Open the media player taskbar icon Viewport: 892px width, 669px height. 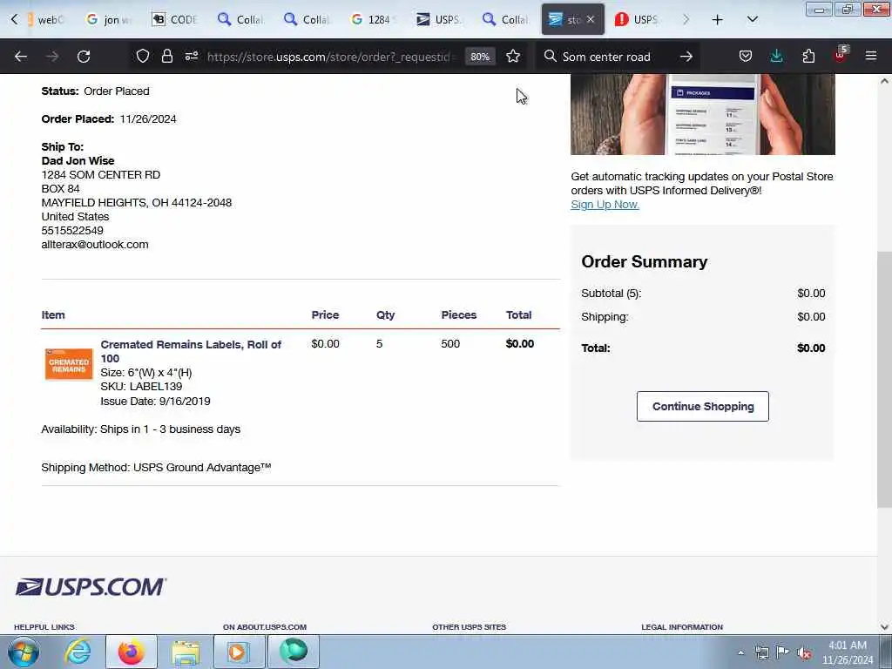coord(239,652)
